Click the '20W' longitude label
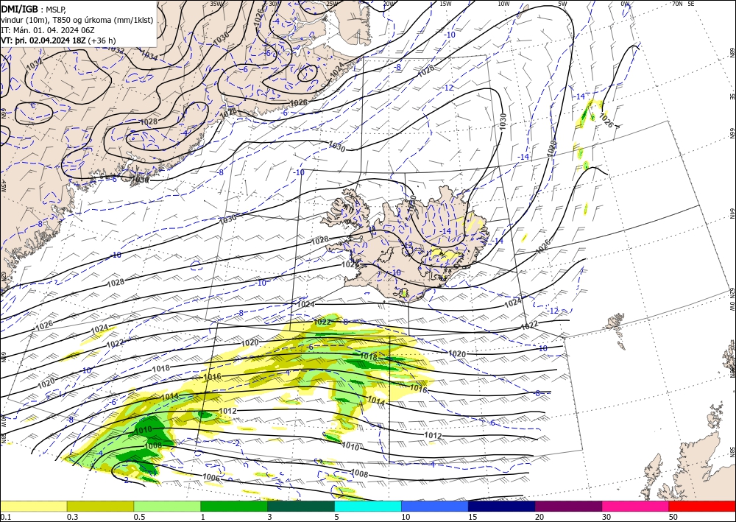 389,4
